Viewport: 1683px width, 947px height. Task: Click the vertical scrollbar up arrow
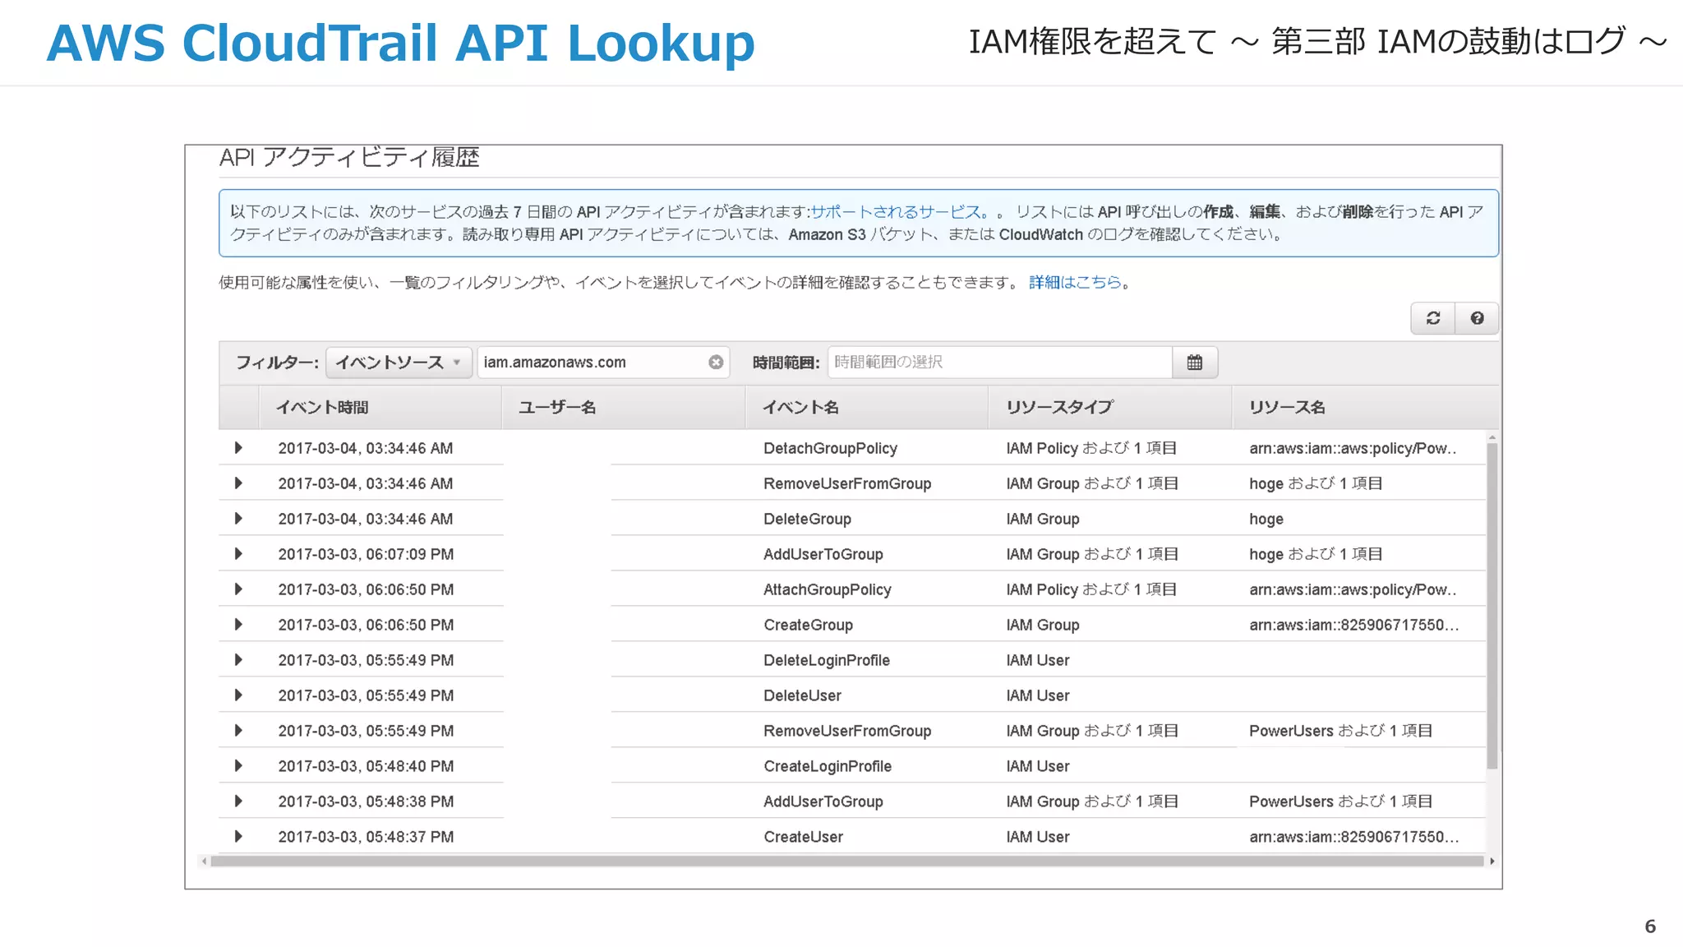(1492, 437)
